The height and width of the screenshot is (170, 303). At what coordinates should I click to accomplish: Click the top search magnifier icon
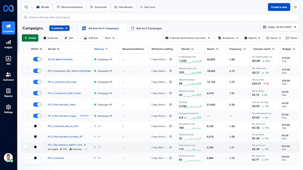26,7
